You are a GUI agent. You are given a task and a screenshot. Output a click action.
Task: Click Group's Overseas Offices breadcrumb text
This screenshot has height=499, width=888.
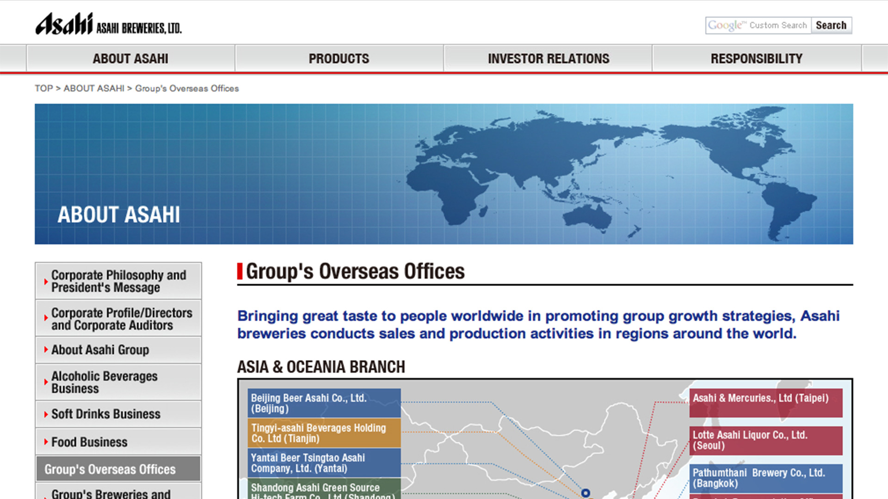[187, 88]
